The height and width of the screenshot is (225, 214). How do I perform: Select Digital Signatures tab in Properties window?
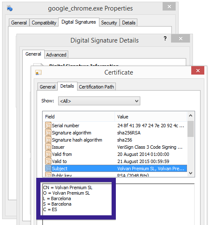click(x=79, y=22)
